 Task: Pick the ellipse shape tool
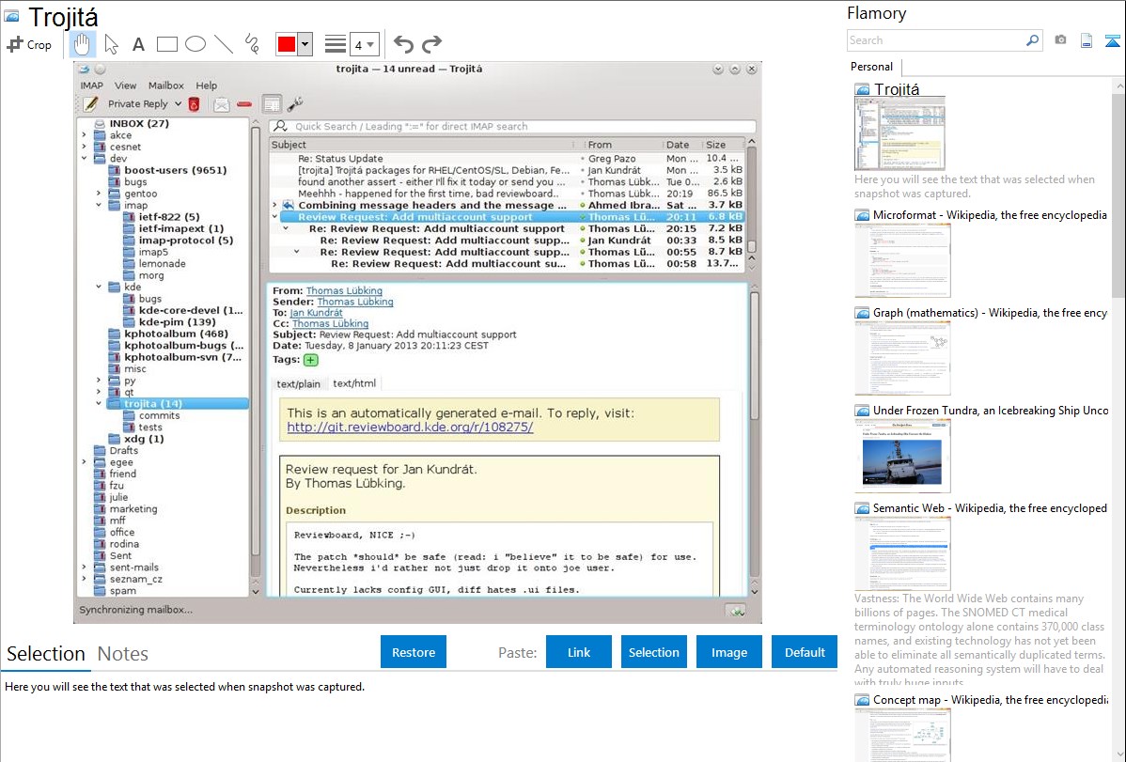[x=195, y=44]
